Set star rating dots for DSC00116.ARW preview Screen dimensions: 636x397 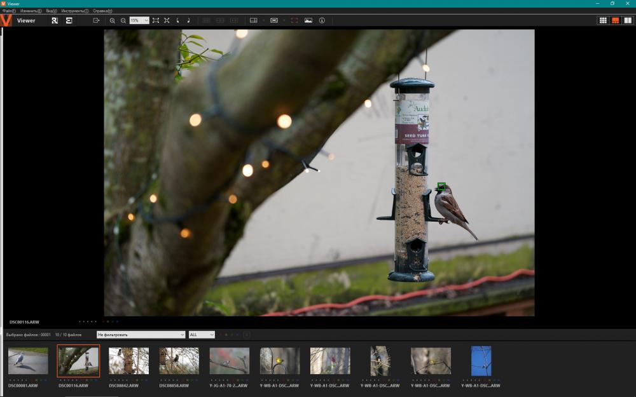click(88, 321)
